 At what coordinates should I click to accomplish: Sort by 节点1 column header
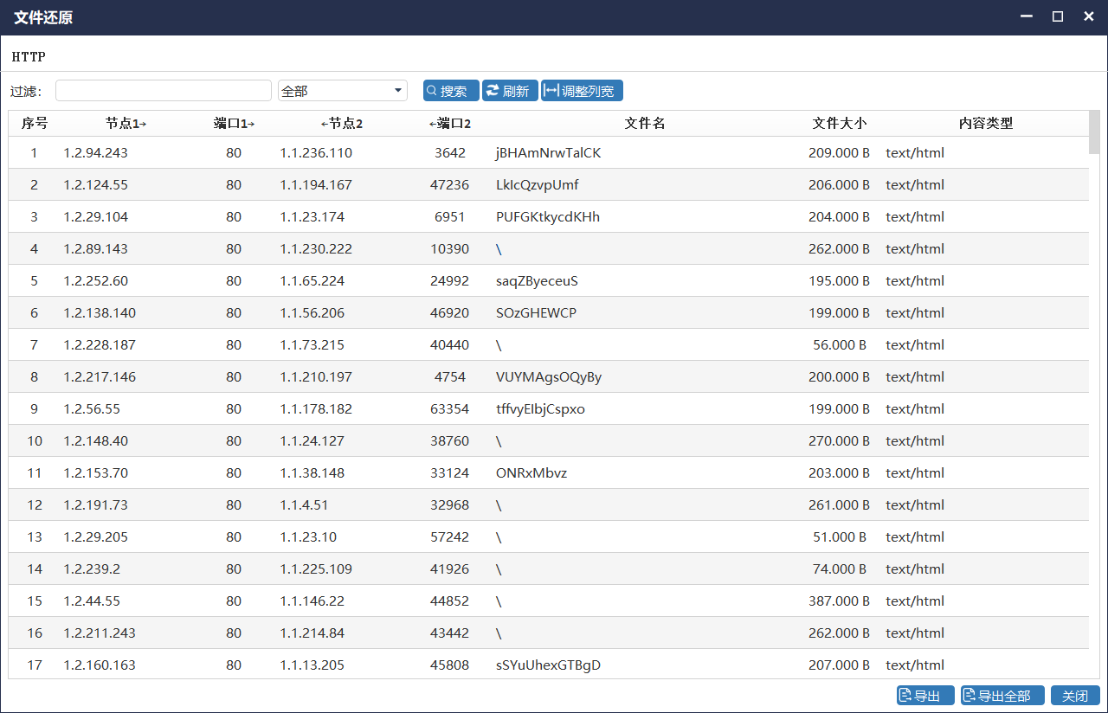pos(126,124)
